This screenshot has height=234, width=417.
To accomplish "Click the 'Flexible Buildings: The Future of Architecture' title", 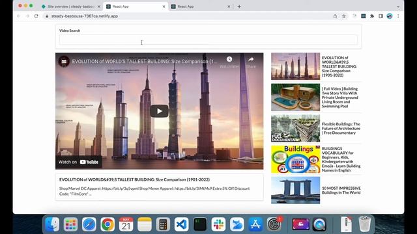I will coord(341,129).
